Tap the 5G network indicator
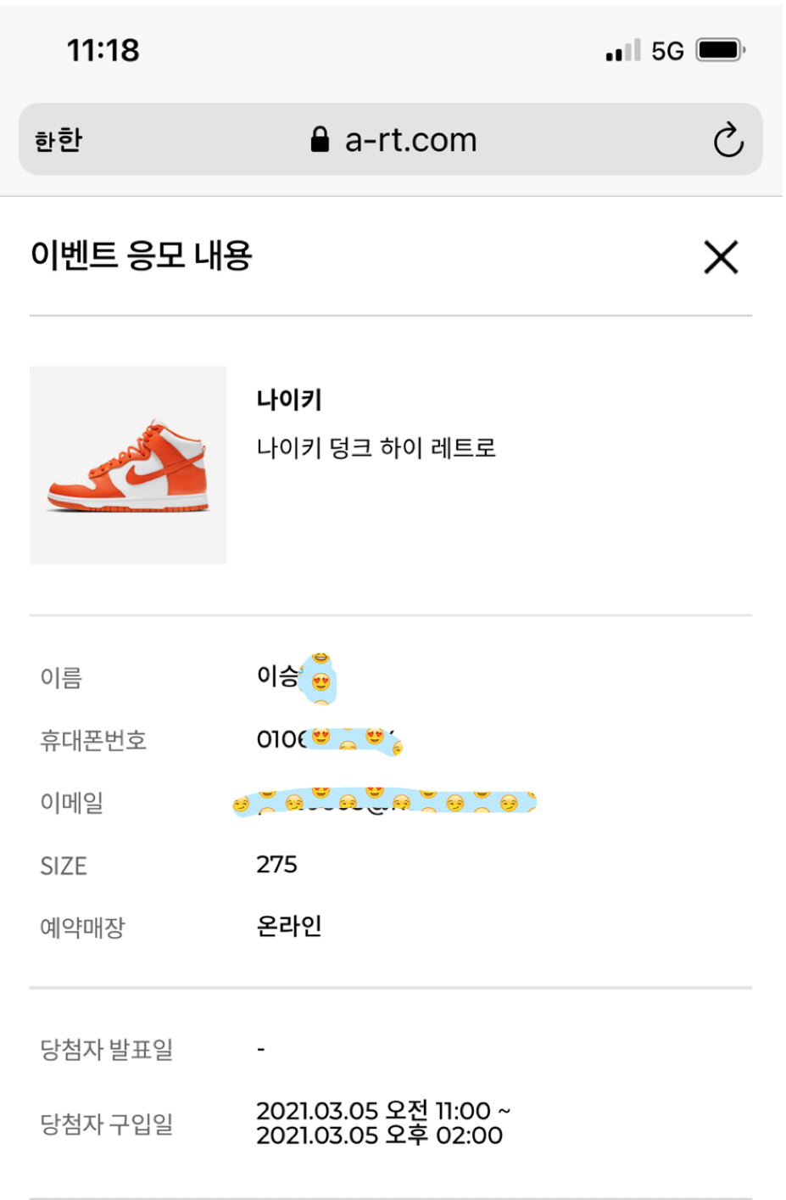The image size is (786, 1200). pos(667,51)
